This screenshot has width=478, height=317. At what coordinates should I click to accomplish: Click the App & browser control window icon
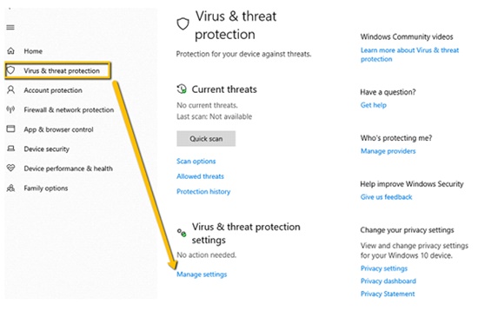(10, 129)
